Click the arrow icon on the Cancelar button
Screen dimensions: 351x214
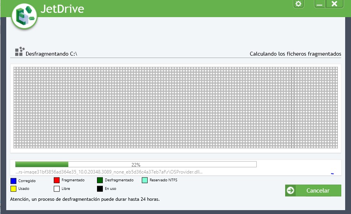291,191
